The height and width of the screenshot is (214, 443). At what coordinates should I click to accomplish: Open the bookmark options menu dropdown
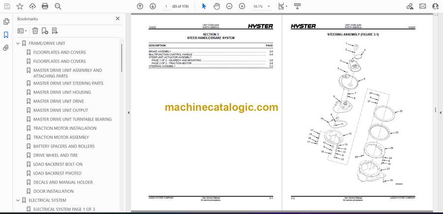[x=22, y=31]
